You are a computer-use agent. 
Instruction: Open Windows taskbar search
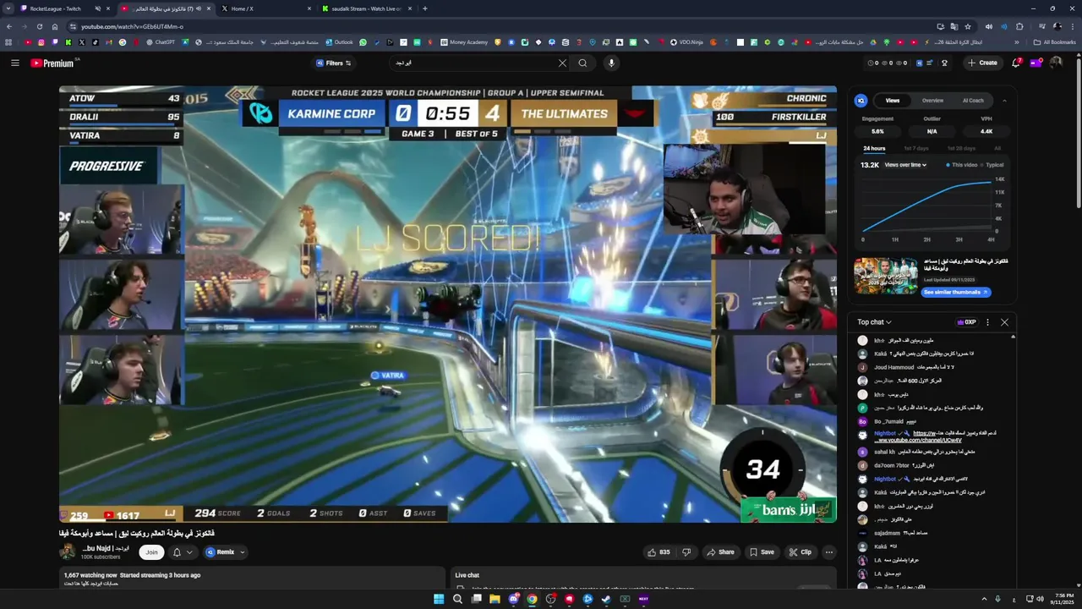coord(457,599)
